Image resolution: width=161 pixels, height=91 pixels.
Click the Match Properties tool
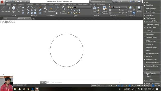[105, 10]
